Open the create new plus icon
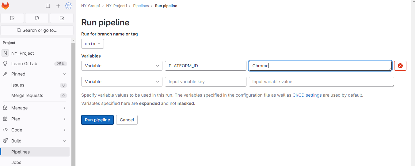Screen dimensions: 415x166 click(x=58, y=6)
